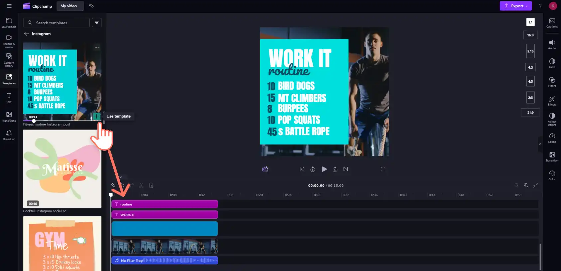Open the Transitions sidebar panel
Screen dimensions: 561x271
(9, 117)
